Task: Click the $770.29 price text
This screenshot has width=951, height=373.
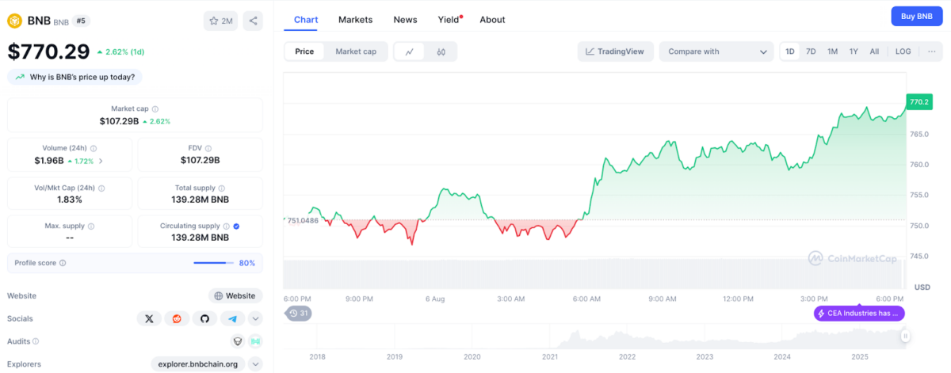Action: [x=48, y=51]
